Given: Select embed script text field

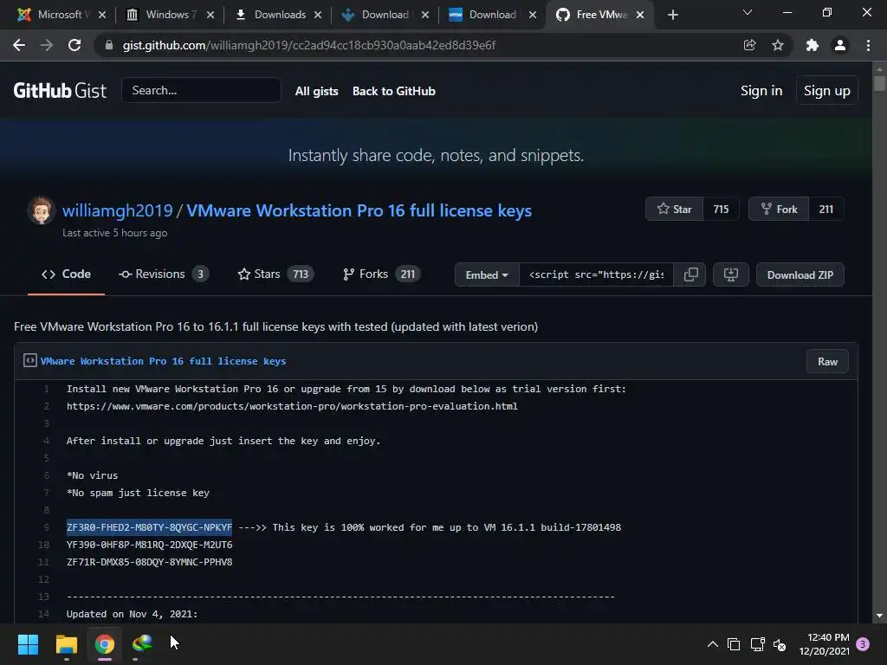Looking at the screenshot, I should pos(596,274).
